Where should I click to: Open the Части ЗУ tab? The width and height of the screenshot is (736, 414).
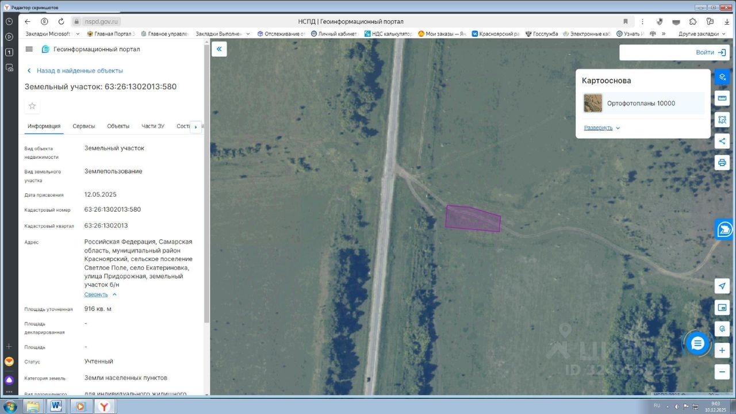coord(153,126)
